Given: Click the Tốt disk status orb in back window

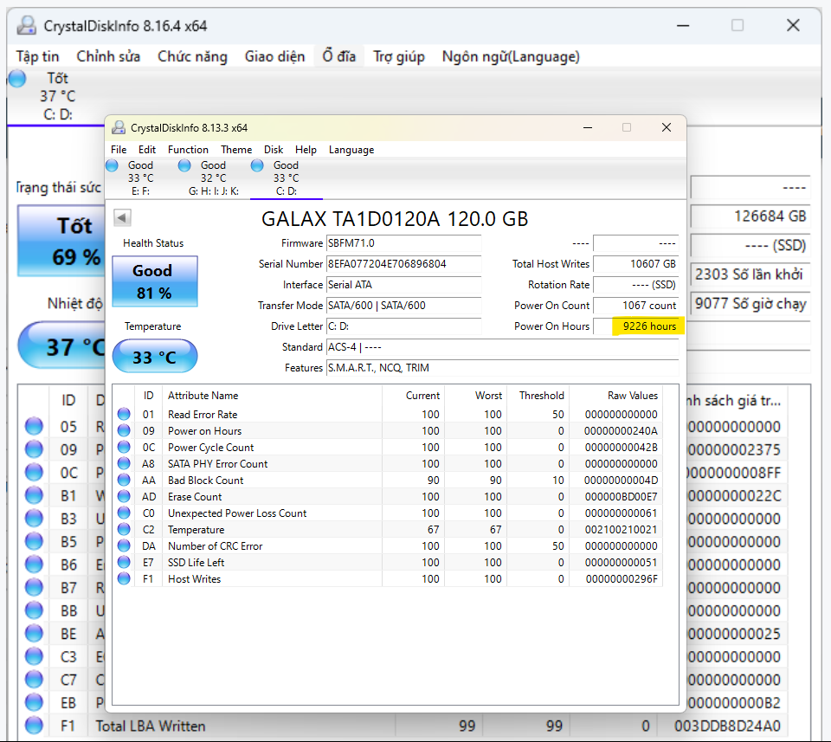Looking at the screenshot, I should (17, 79).
